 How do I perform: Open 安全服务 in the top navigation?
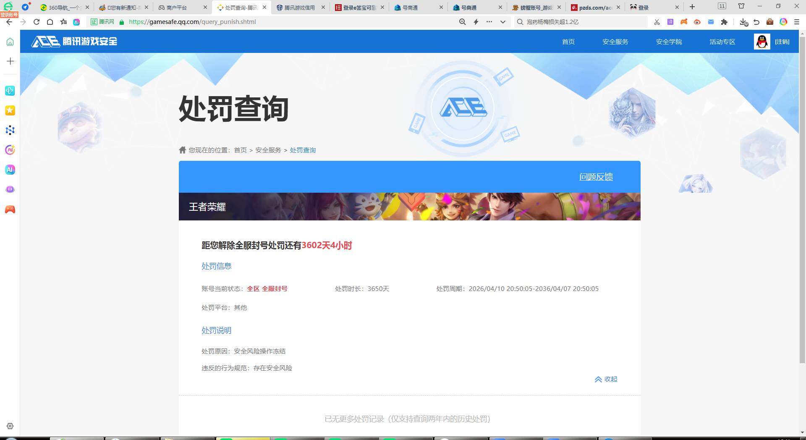(x=615, y=42)
